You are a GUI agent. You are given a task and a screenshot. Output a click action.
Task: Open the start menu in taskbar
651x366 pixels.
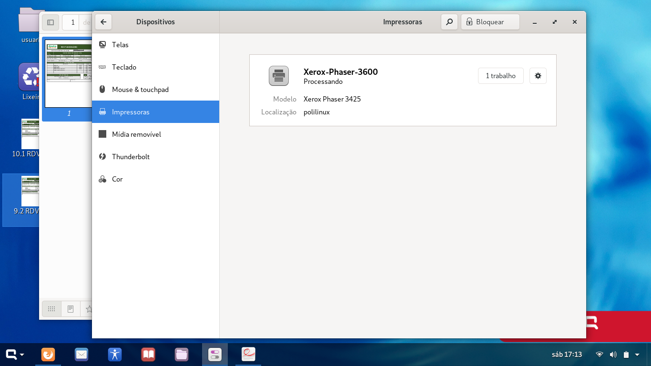(x=15, y=355)
